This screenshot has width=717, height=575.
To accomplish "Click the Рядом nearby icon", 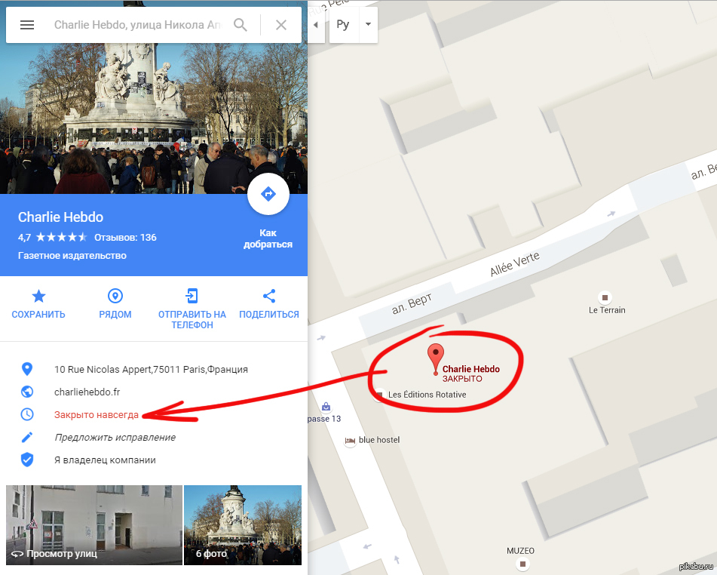I will click(115, 297).
